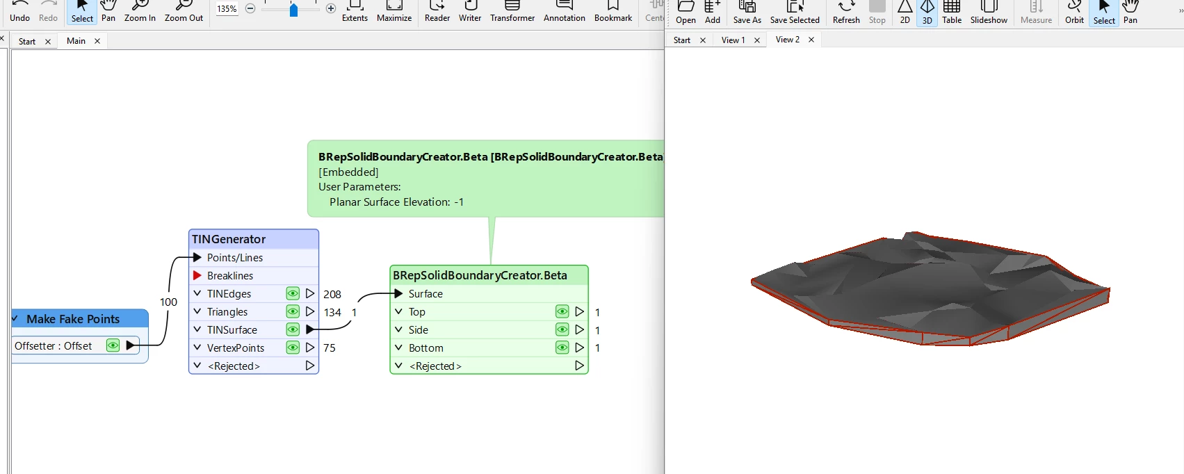The width and height of the screenshot is (1184, 474).
Task: Add a Bookmark to the canvas
Action: (x=613, y=12)
